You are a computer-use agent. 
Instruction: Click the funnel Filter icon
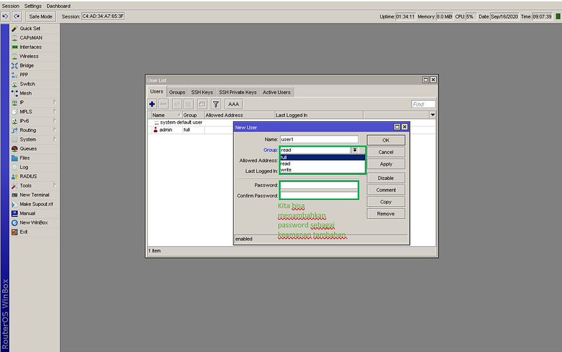(x=216, y=104)
